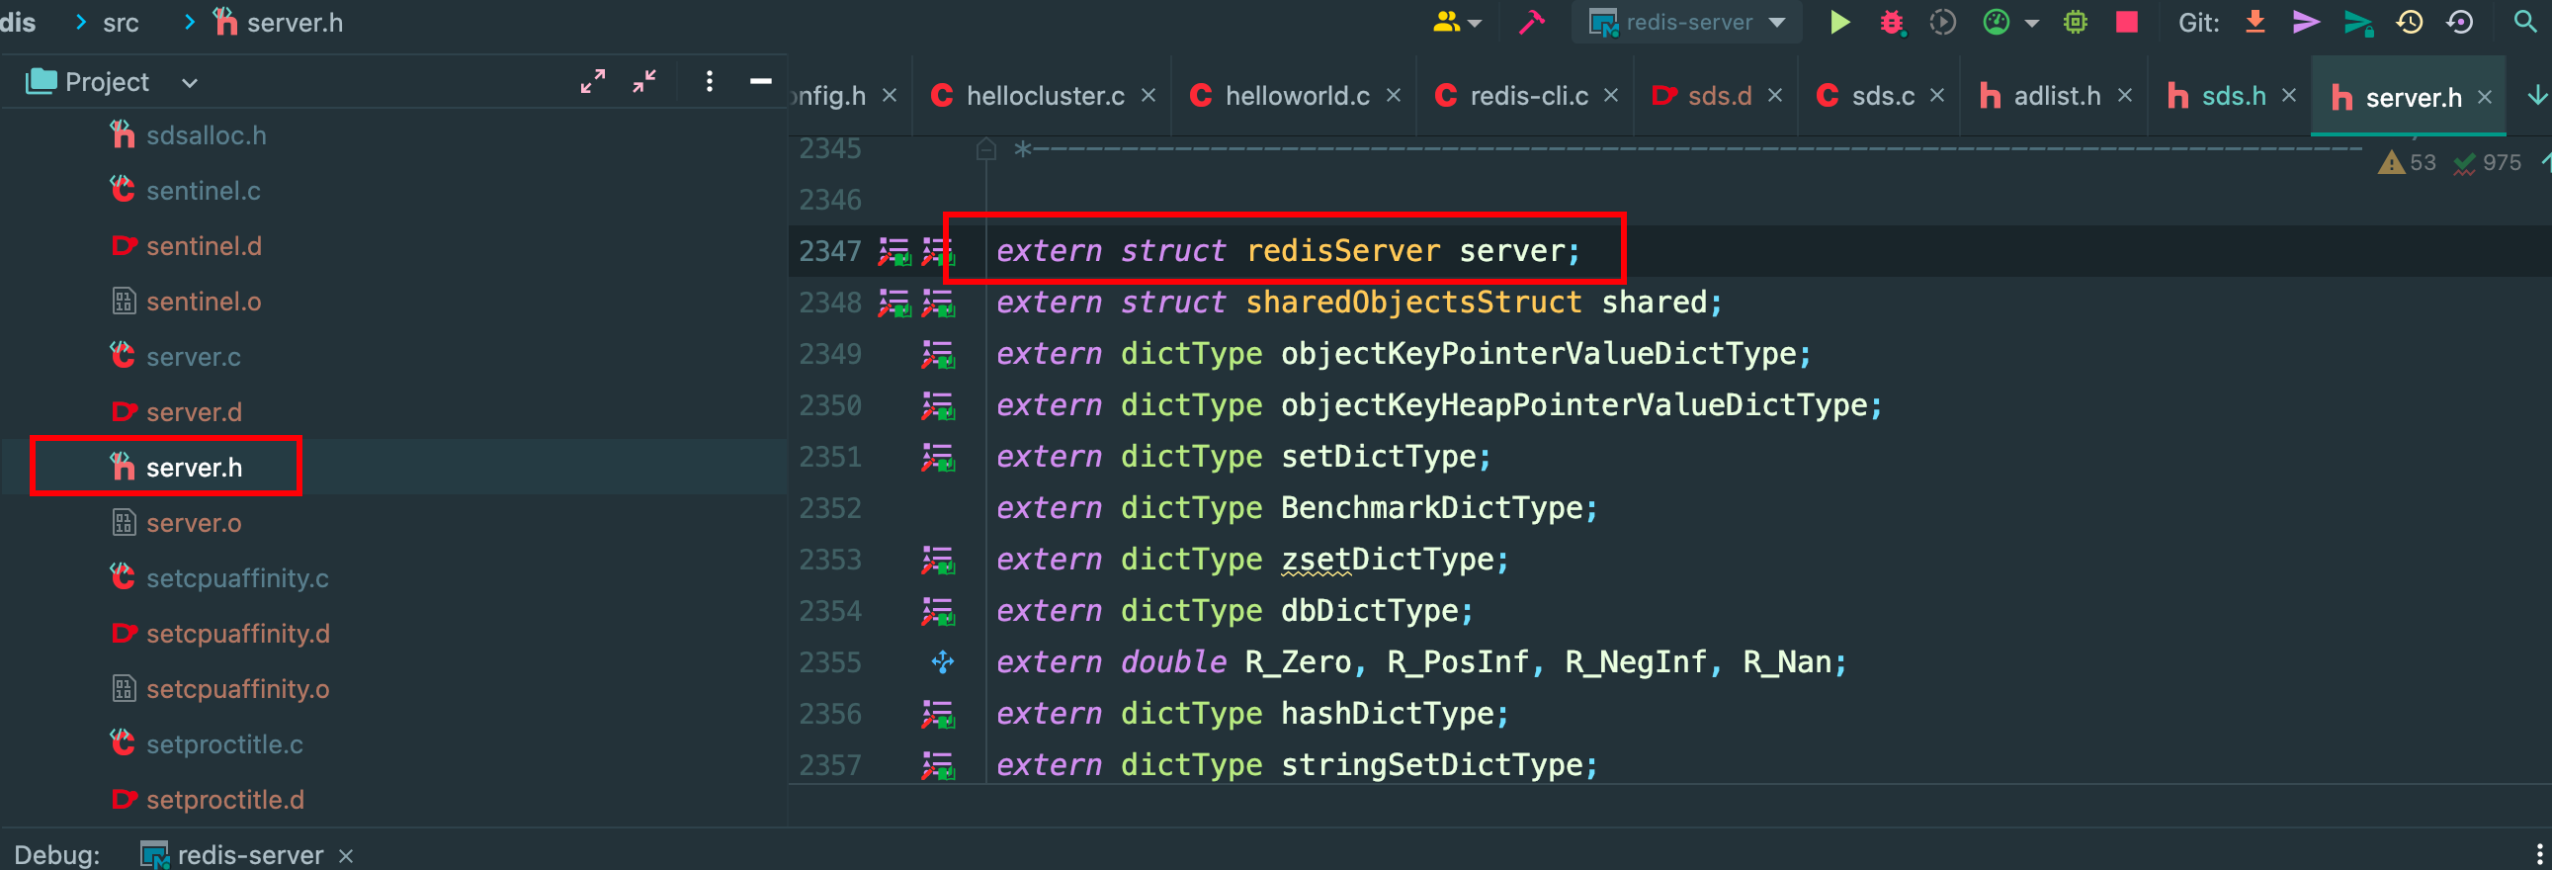Git commit purple arrow icon
This screenshot has height=870, width=2552.
2306,22
